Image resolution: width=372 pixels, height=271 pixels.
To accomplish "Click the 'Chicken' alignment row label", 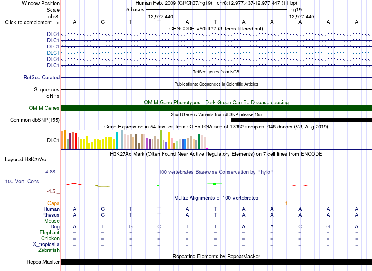I will point(50,238).
